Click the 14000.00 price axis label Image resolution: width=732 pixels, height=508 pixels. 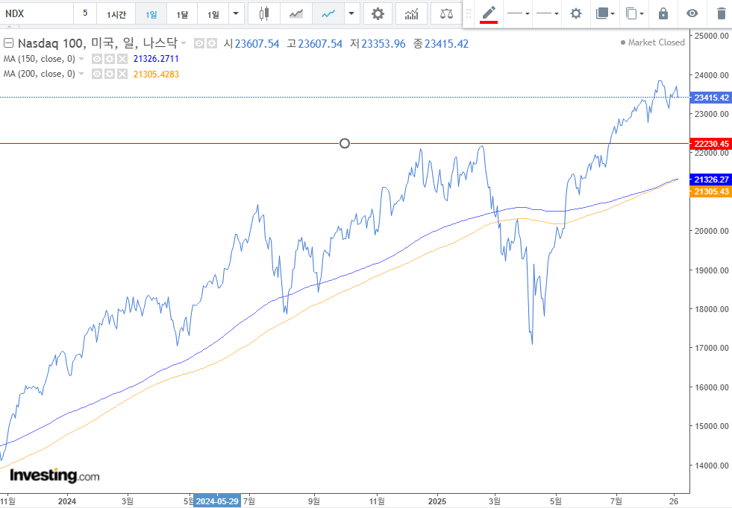click(x=711, y=465)
